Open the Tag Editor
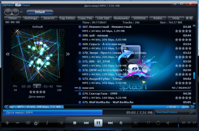 pyautogui.click(x=67, y=18)
